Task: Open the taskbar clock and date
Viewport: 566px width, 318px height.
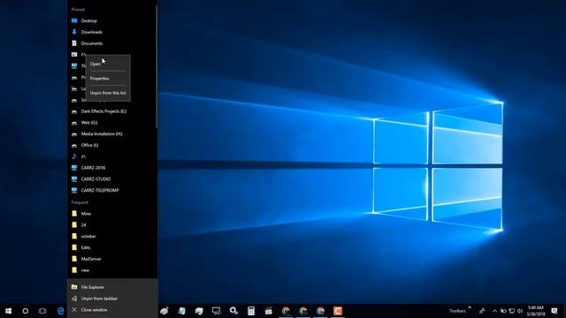Action: point(536,310)
